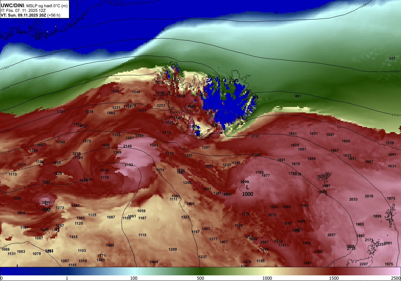Click the 1605 height value
Viewport: 401px width, 281px height.
[x=106, y=145]
